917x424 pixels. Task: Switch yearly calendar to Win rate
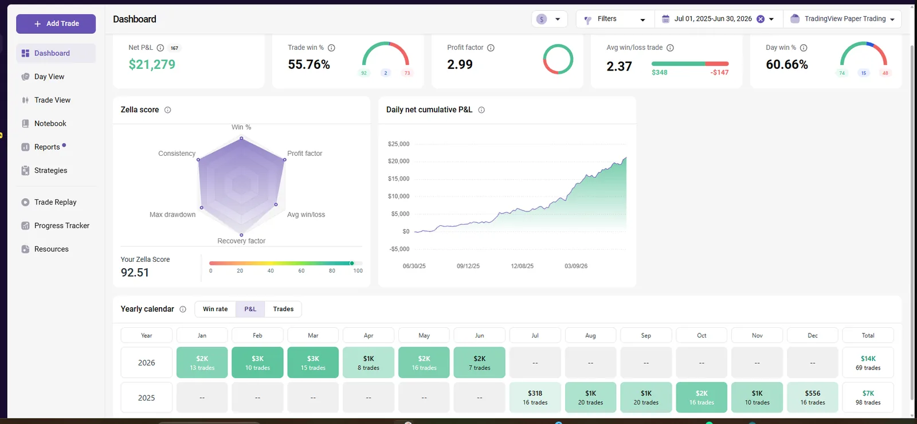pyautogui.click(x=215, y=309)
